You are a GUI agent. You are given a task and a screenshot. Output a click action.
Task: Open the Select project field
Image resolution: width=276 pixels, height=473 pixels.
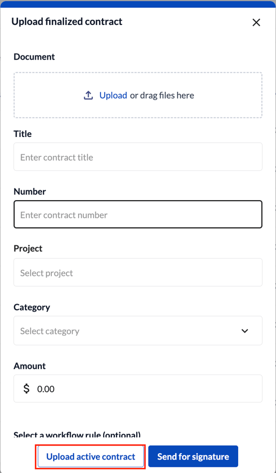coord(138,272)
